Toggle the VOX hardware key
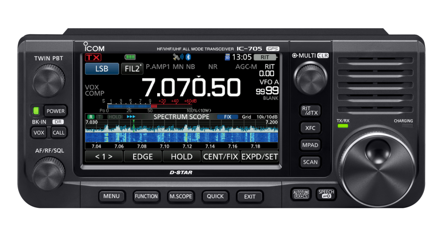This screenshot has width=446, height=237. click(x=39, y=133)
